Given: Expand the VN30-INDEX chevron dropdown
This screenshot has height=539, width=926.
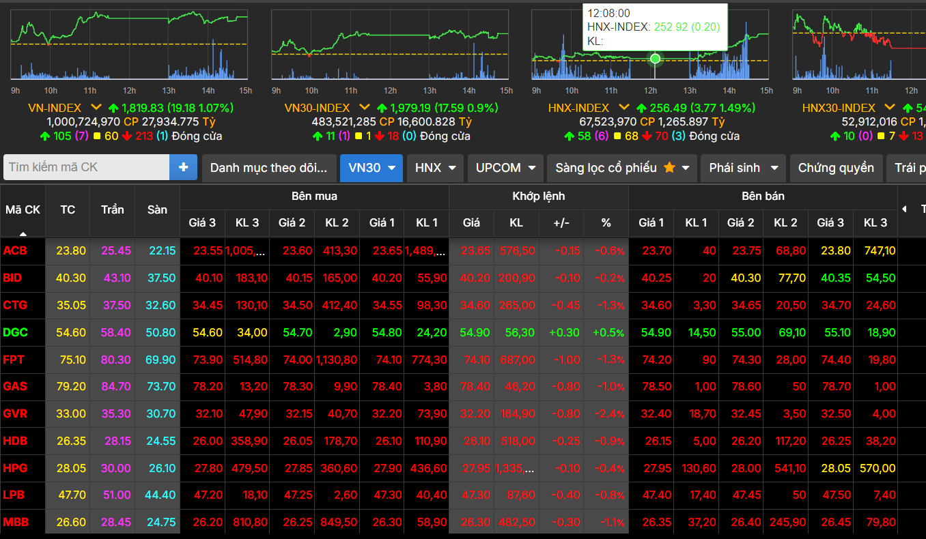Looking at the screenshot, I should (x=365, y=108).
